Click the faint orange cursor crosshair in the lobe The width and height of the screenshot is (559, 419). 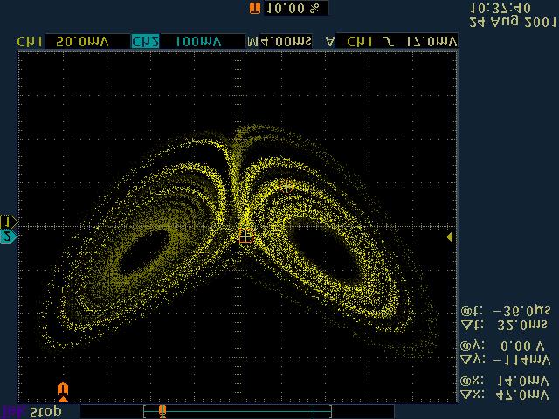[x=286, y=186]
